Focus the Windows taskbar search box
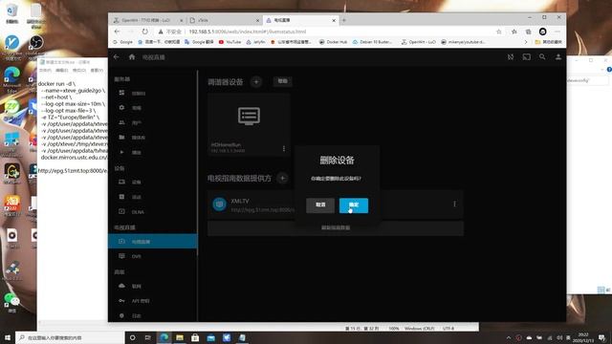This screenshot has height=344, width=612. (70, 337)
